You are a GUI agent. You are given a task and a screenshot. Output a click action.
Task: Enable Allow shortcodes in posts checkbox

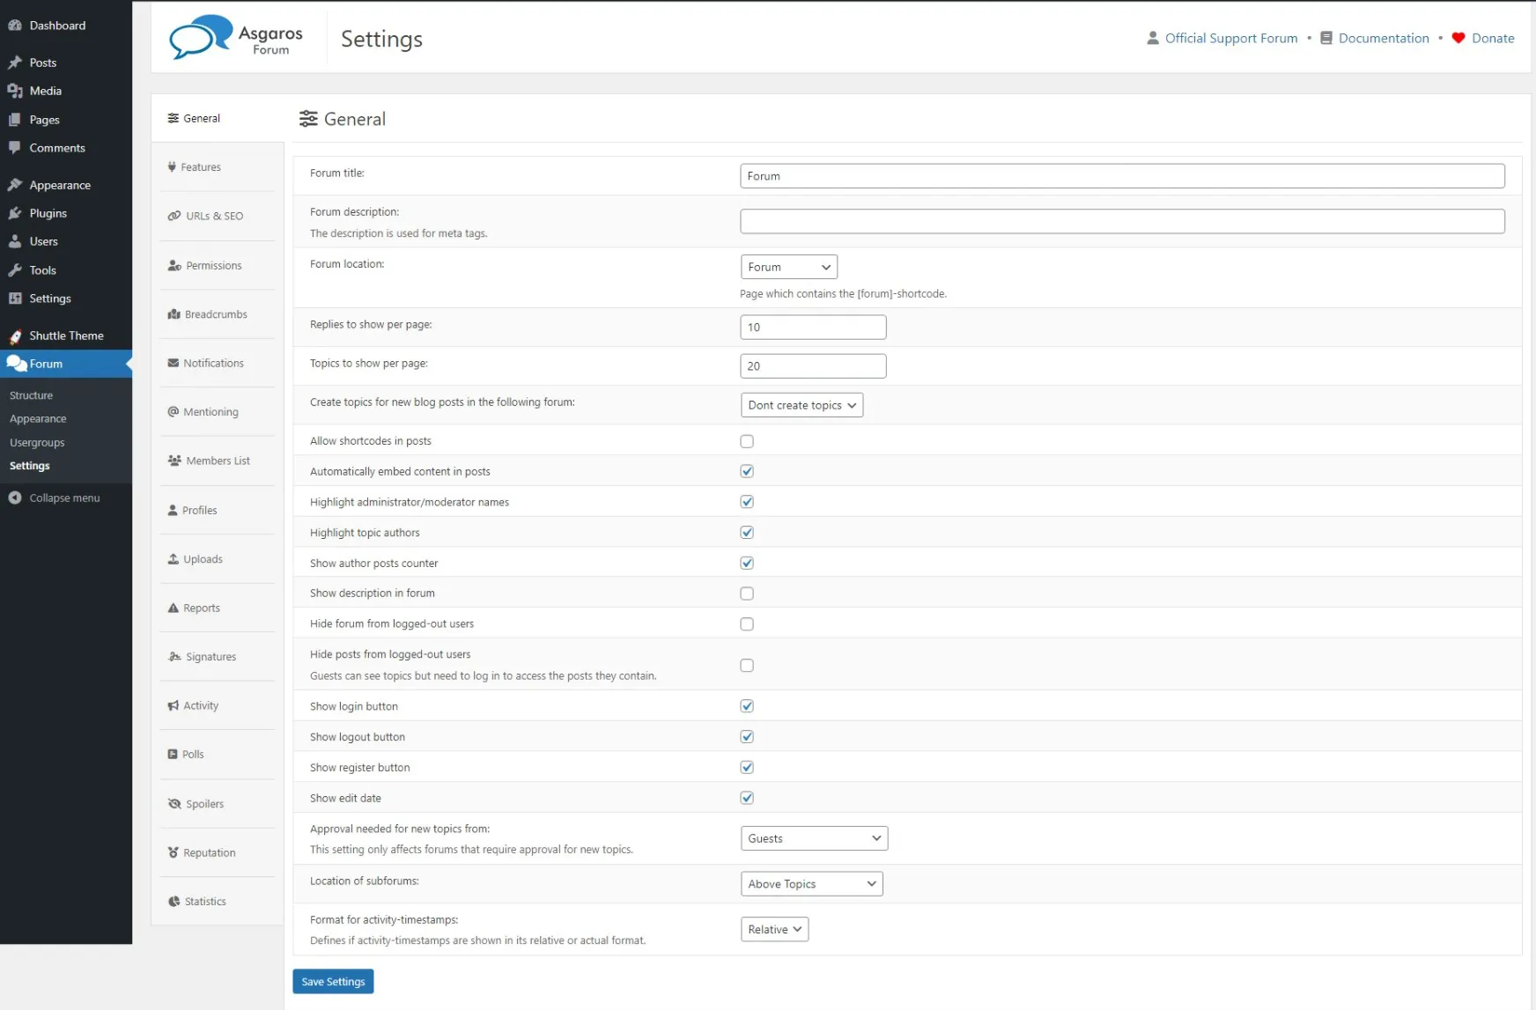point(747,441)
